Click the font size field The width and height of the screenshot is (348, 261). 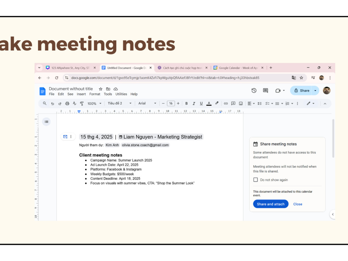171,103
